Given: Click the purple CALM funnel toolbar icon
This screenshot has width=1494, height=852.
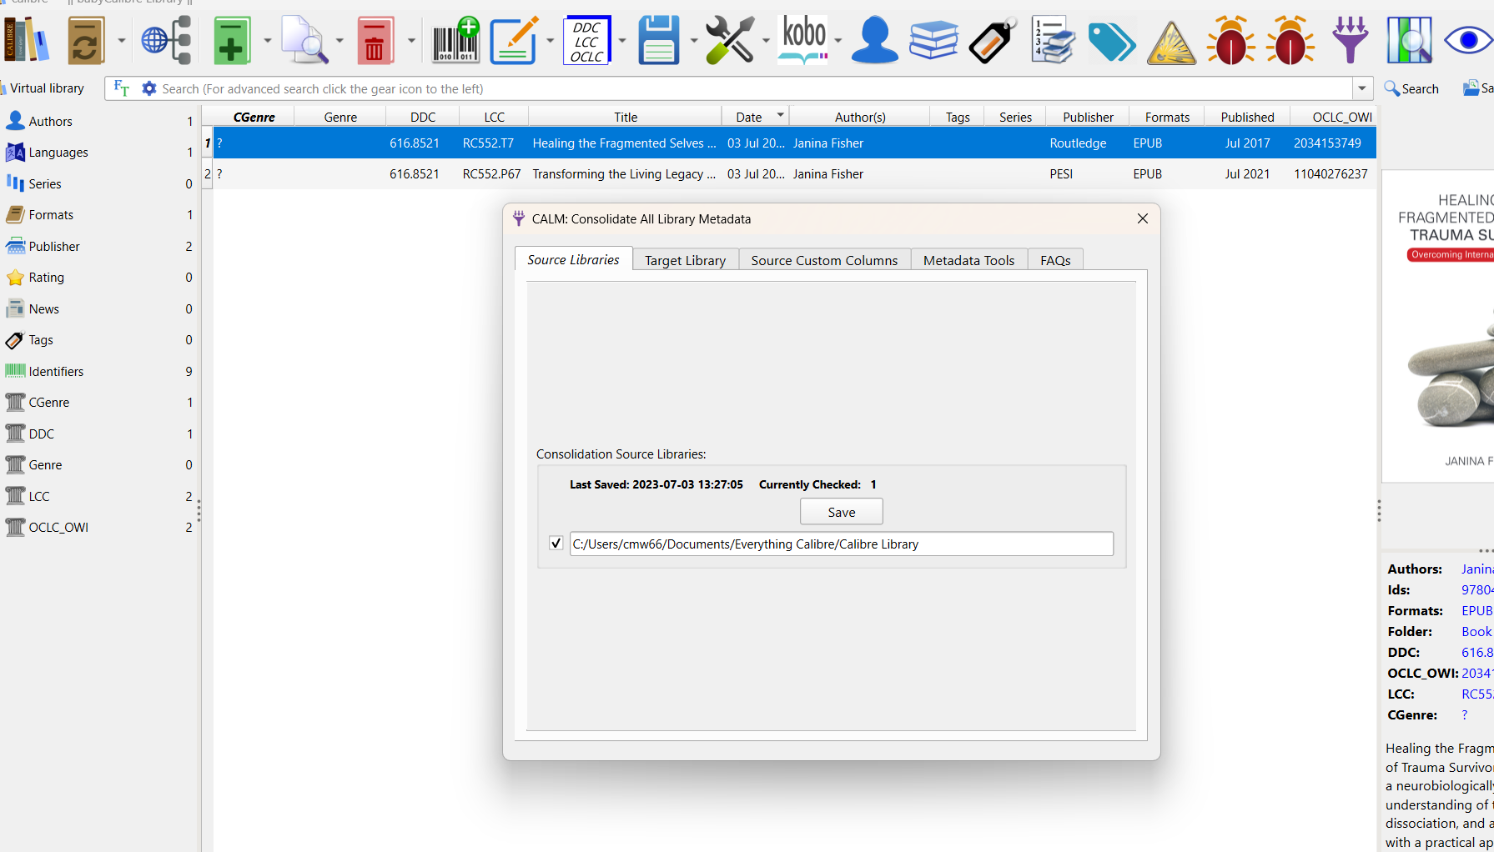Looking at the screenshot, I should 1350,40.
